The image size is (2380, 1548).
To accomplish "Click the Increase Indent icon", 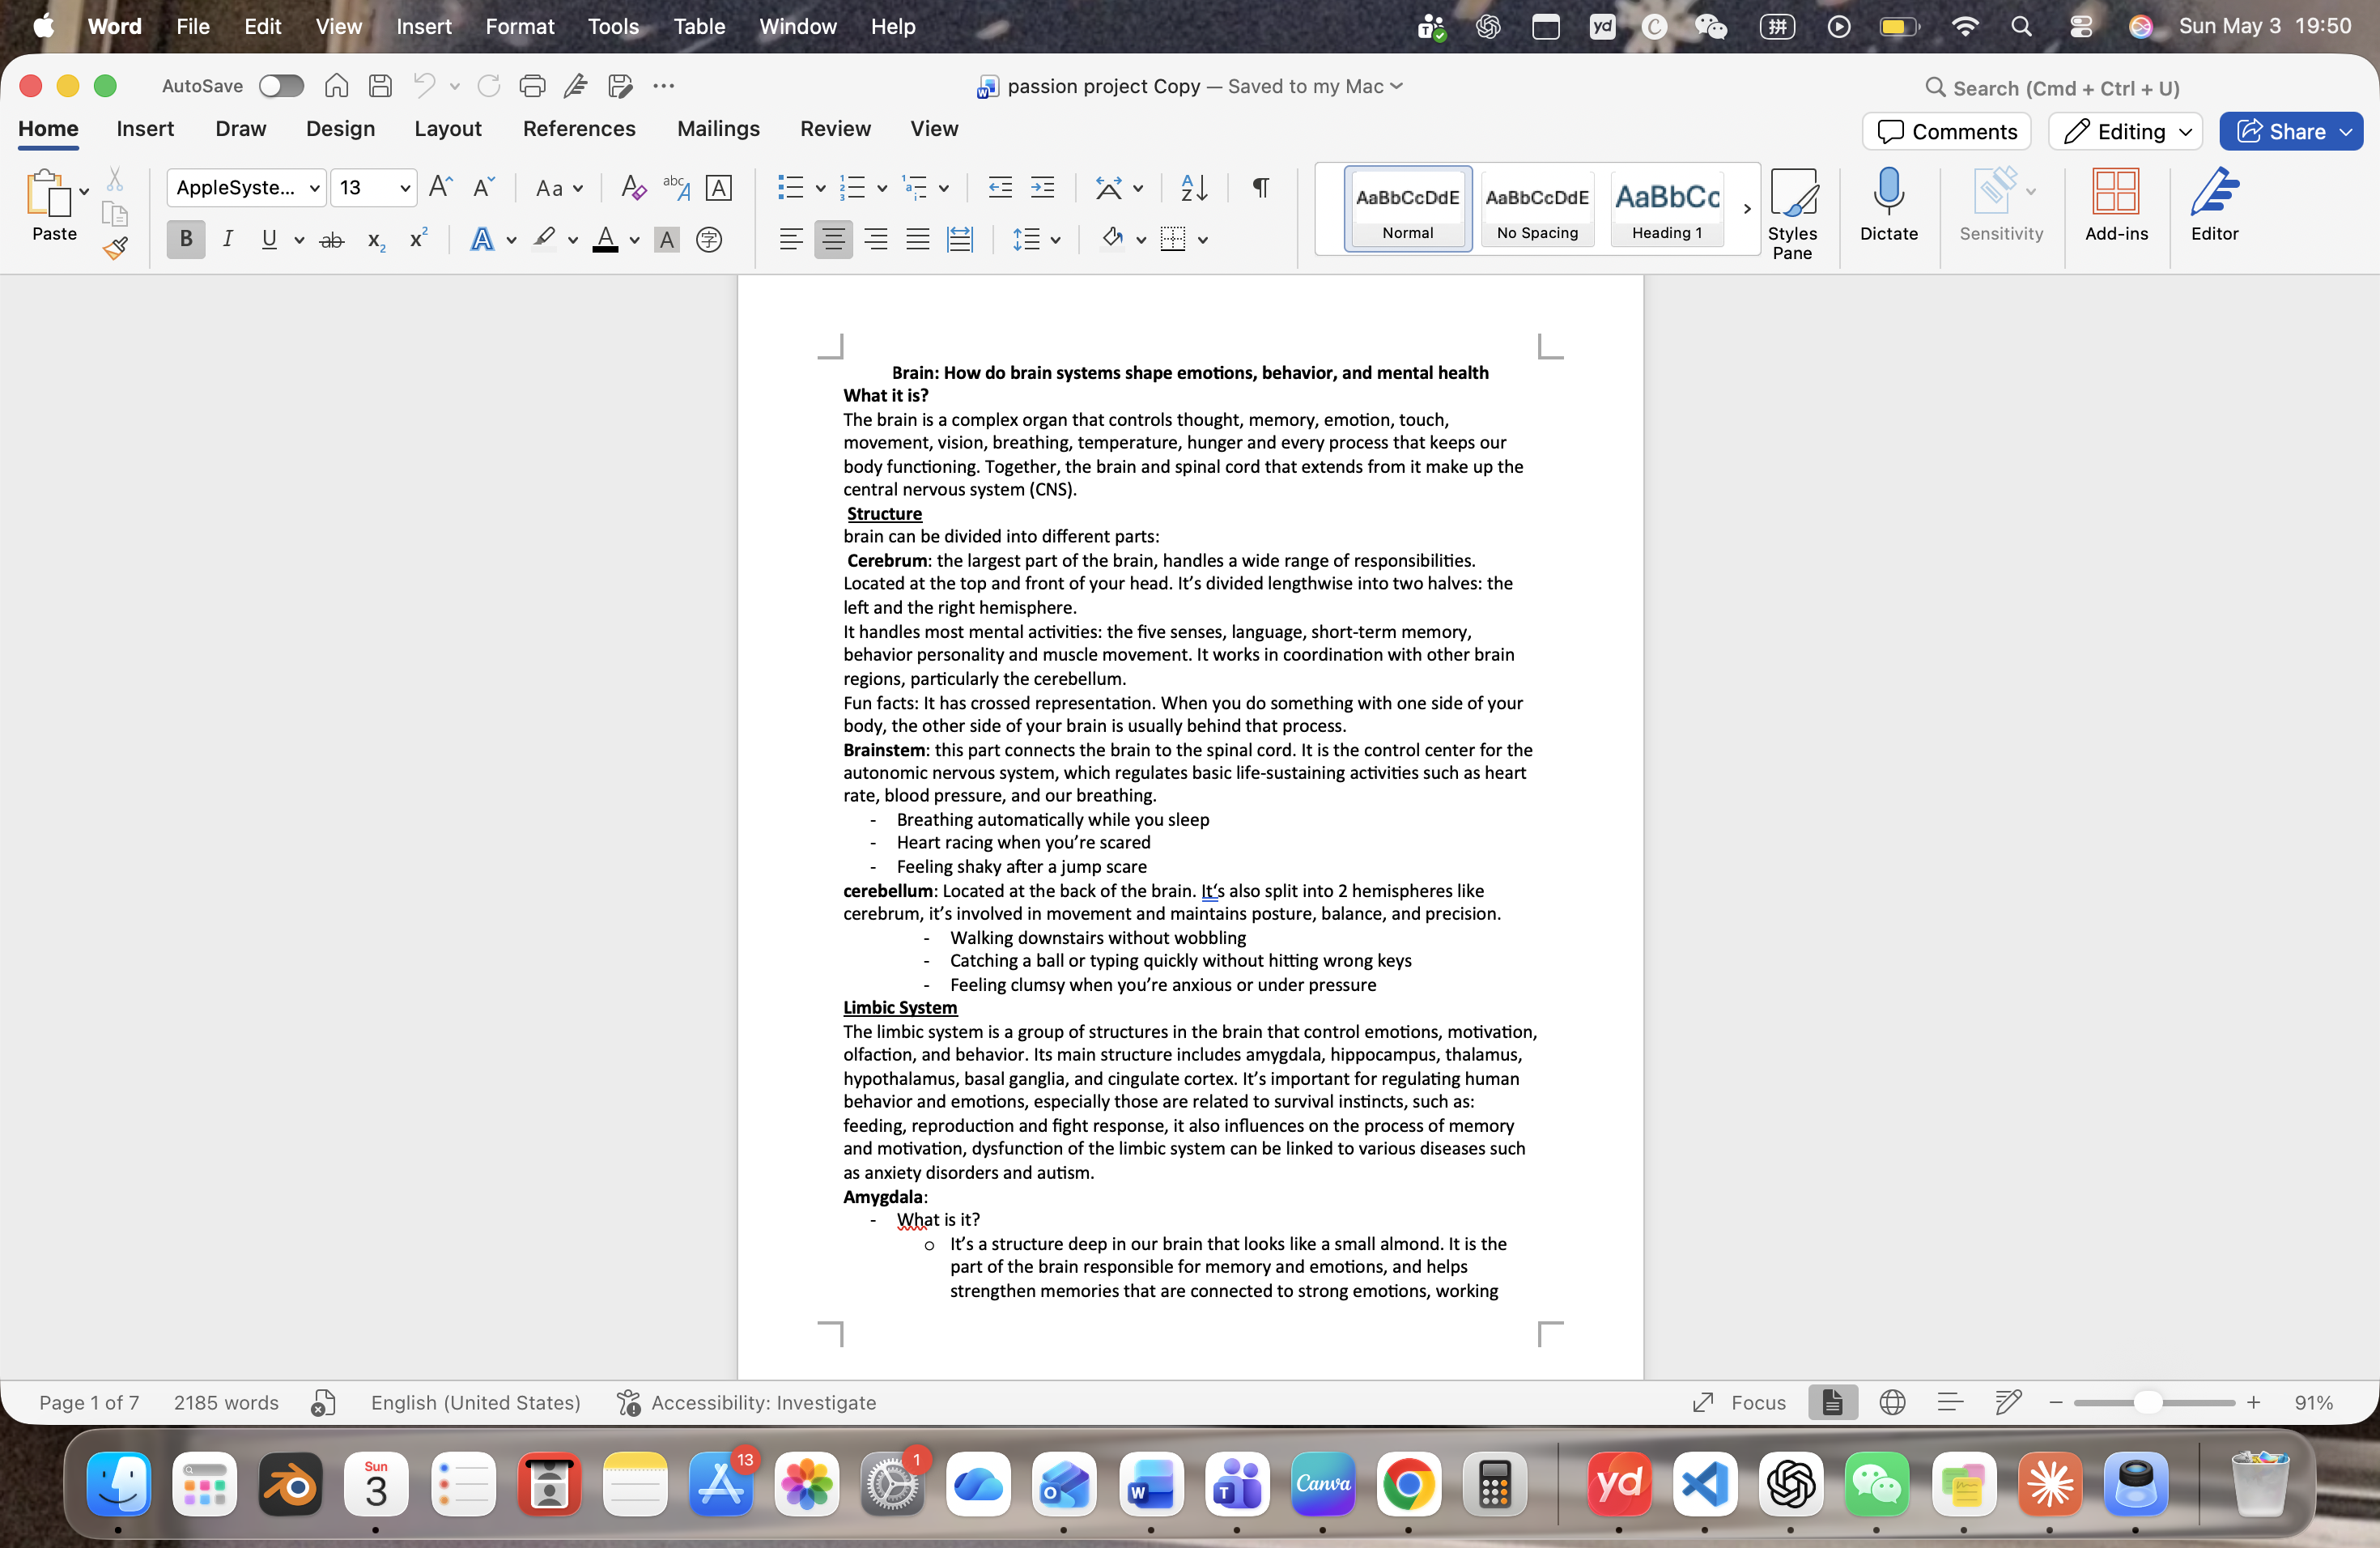I will tap(1043, 187).
